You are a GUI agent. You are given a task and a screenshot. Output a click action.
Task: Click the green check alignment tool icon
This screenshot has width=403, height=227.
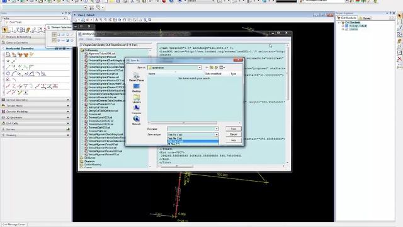pyautogui.click(x=20, y=92)
